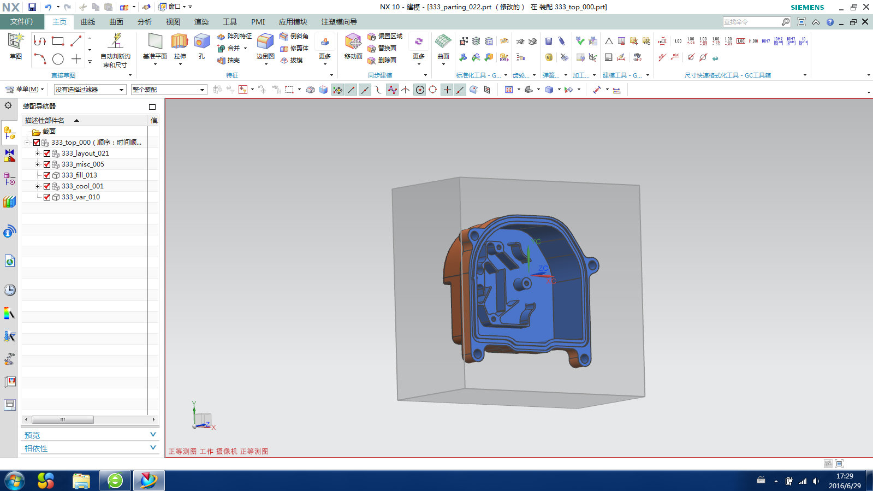Toggle checkbox for 333_top_000
The image size is (873, 491).
tap(37, 143)
